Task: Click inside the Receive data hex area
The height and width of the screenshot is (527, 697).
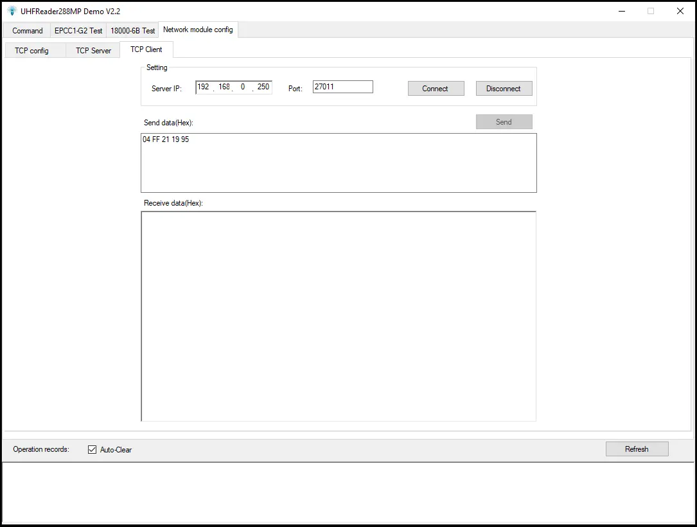Action: tap(339, 316)
